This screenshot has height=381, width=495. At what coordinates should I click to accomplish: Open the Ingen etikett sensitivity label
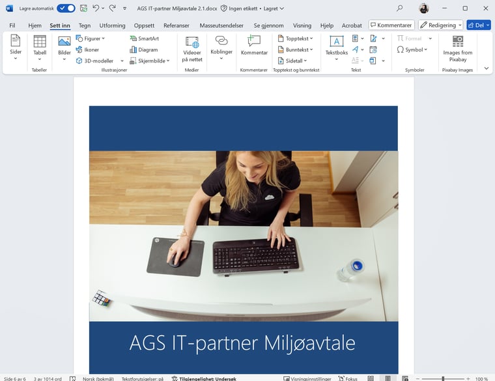238,8
